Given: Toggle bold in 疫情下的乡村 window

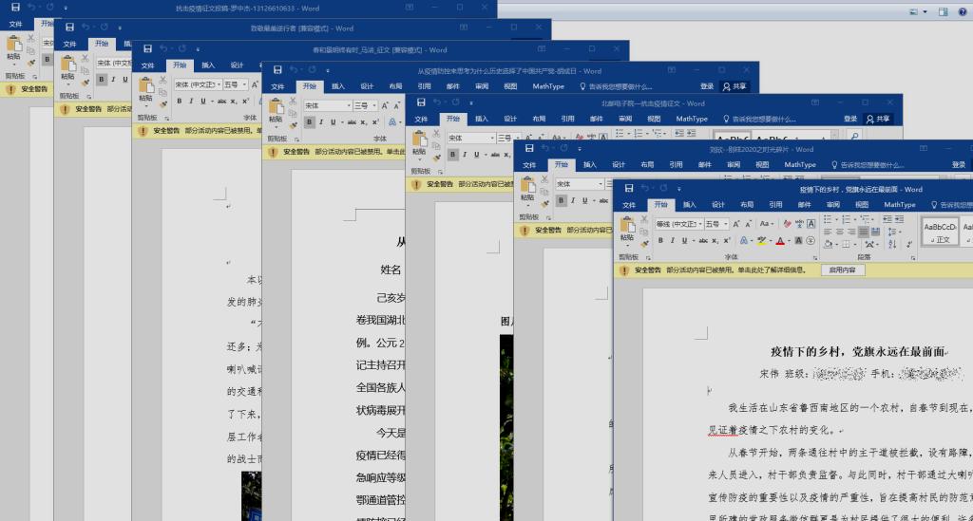Looking at the screenshot, I should pos(660,240).
